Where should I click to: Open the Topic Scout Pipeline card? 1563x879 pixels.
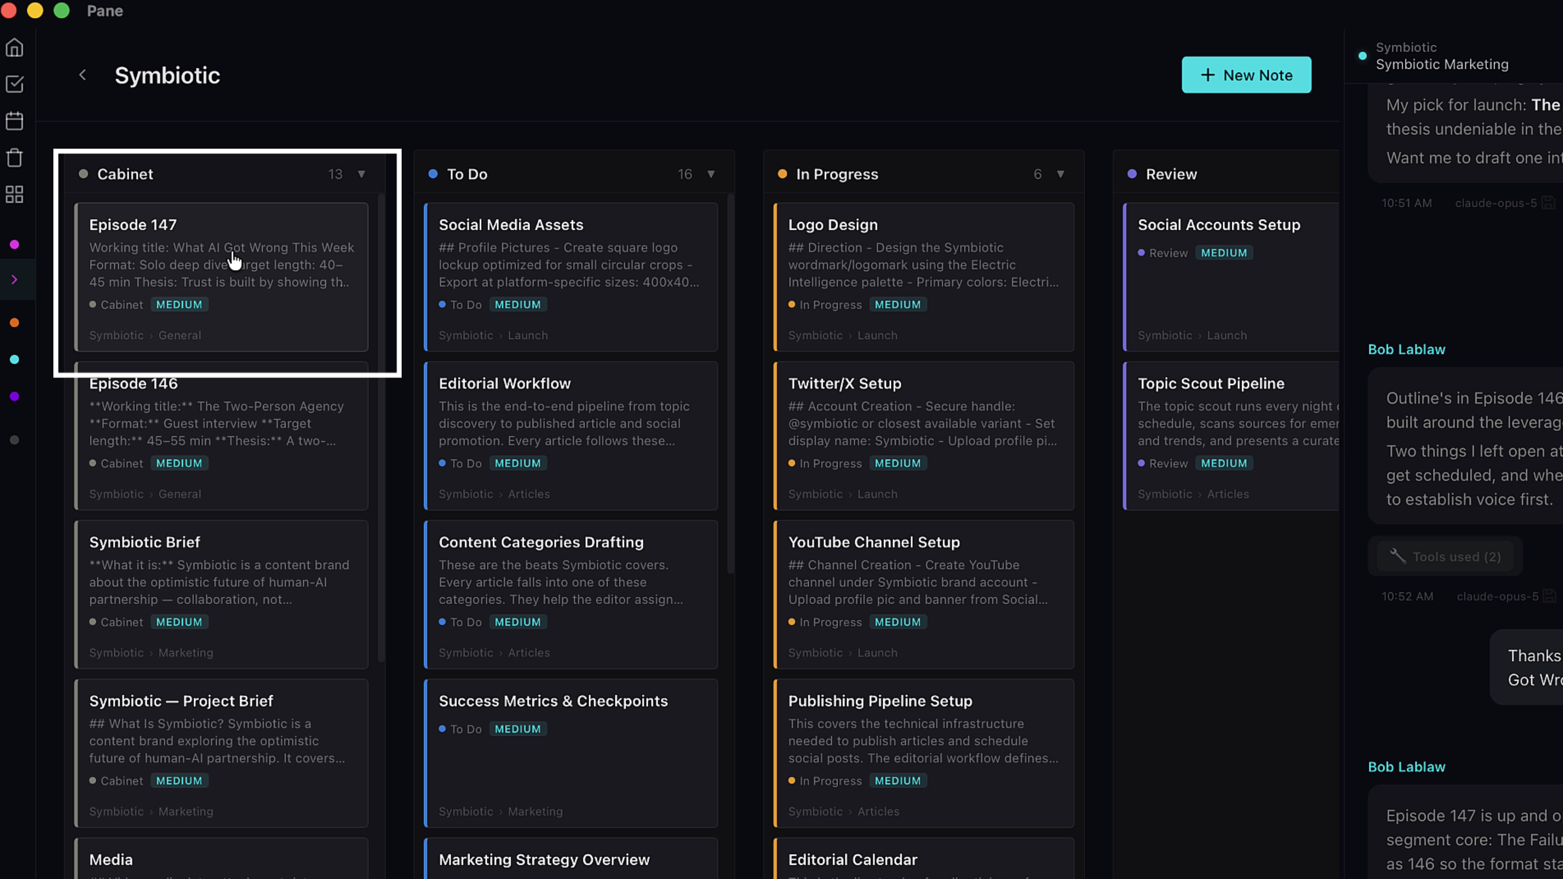1232,436
